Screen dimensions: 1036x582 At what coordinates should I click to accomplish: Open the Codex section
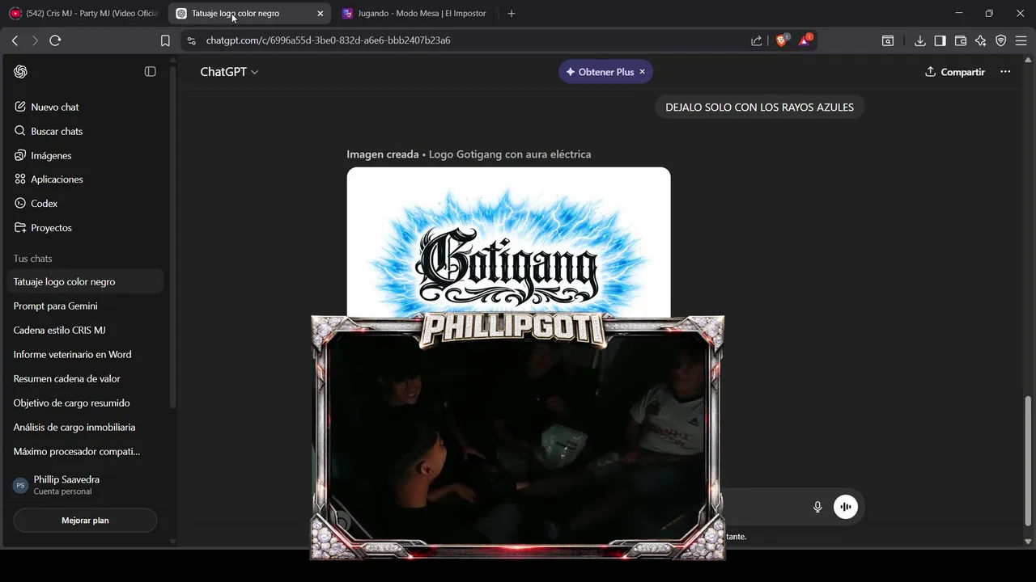pos(85,204)
